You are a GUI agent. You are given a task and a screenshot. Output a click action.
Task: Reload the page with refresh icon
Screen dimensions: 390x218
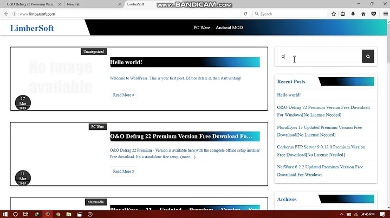pyautogui.click(x=245, y=14)
